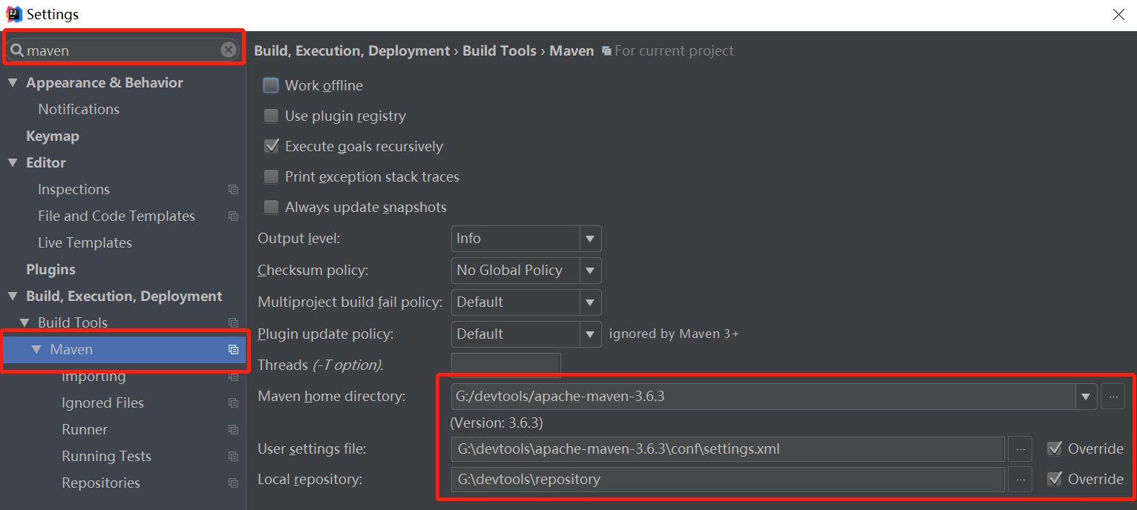
Task: Collapse the Maven node arrow
Action: coord(36,350)
